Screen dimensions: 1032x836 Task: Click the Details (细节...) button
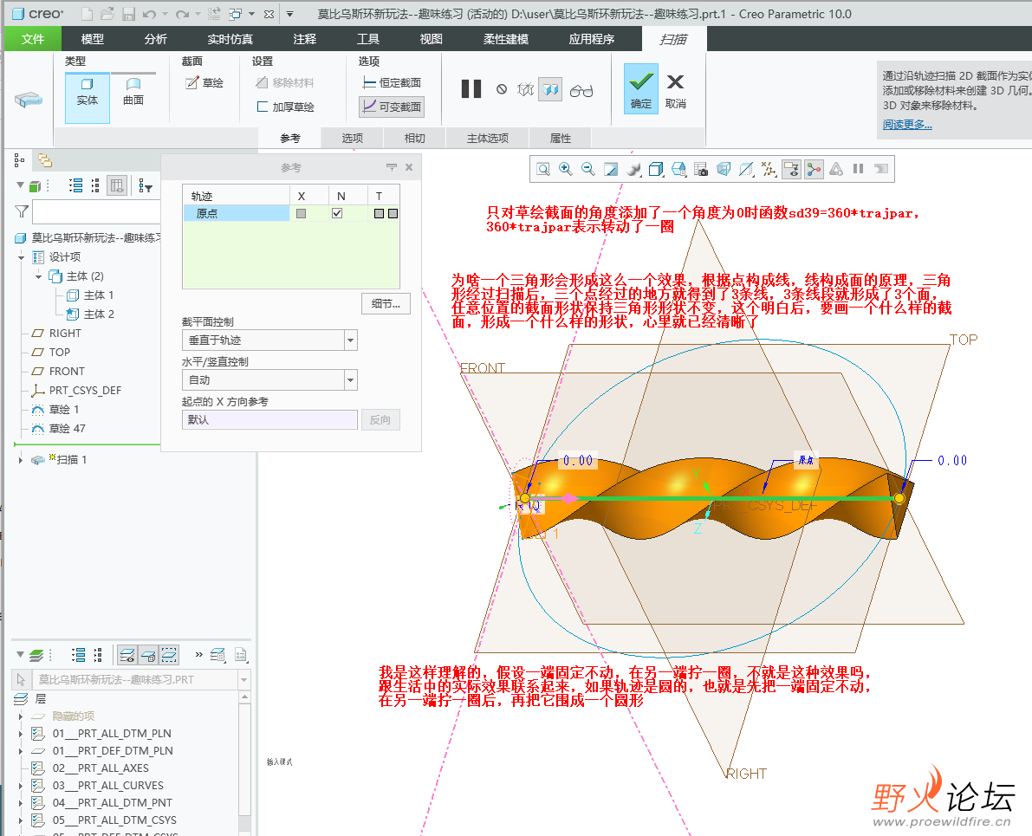[386, 303]
